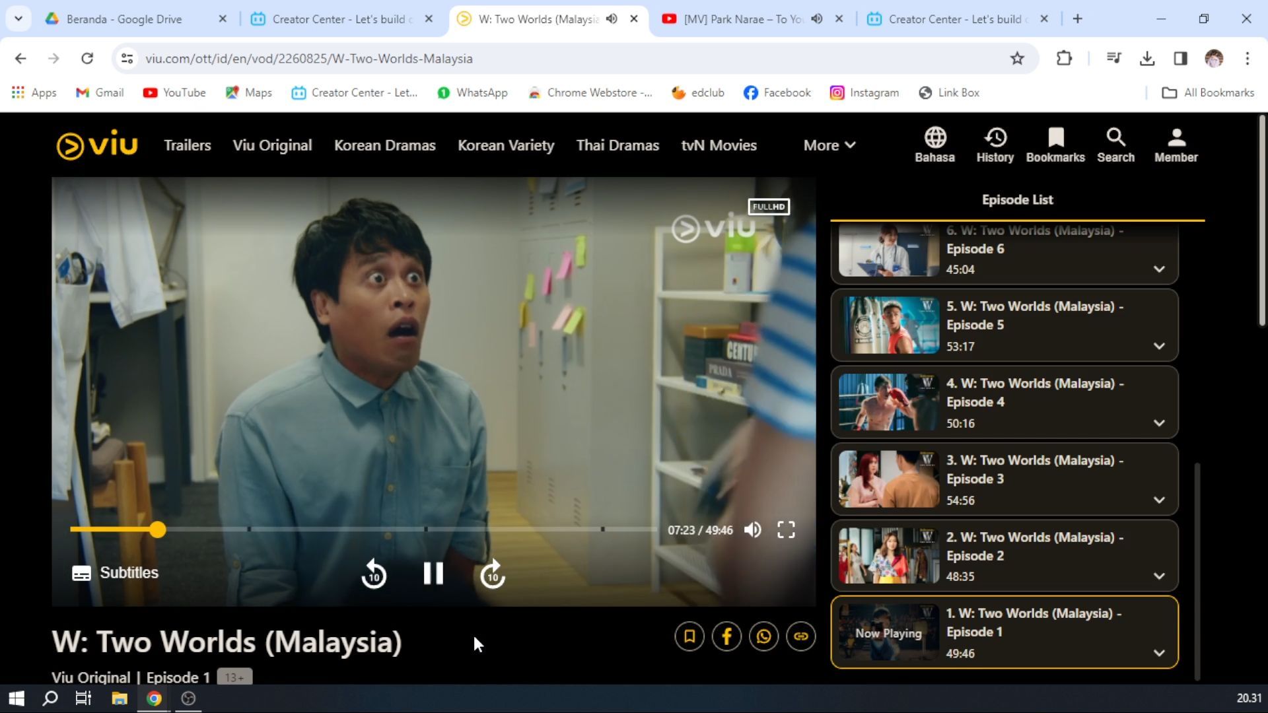The image size is (1268, 713).
Task: Open Korean Dramas navigation item
Action: coord(384,145)
